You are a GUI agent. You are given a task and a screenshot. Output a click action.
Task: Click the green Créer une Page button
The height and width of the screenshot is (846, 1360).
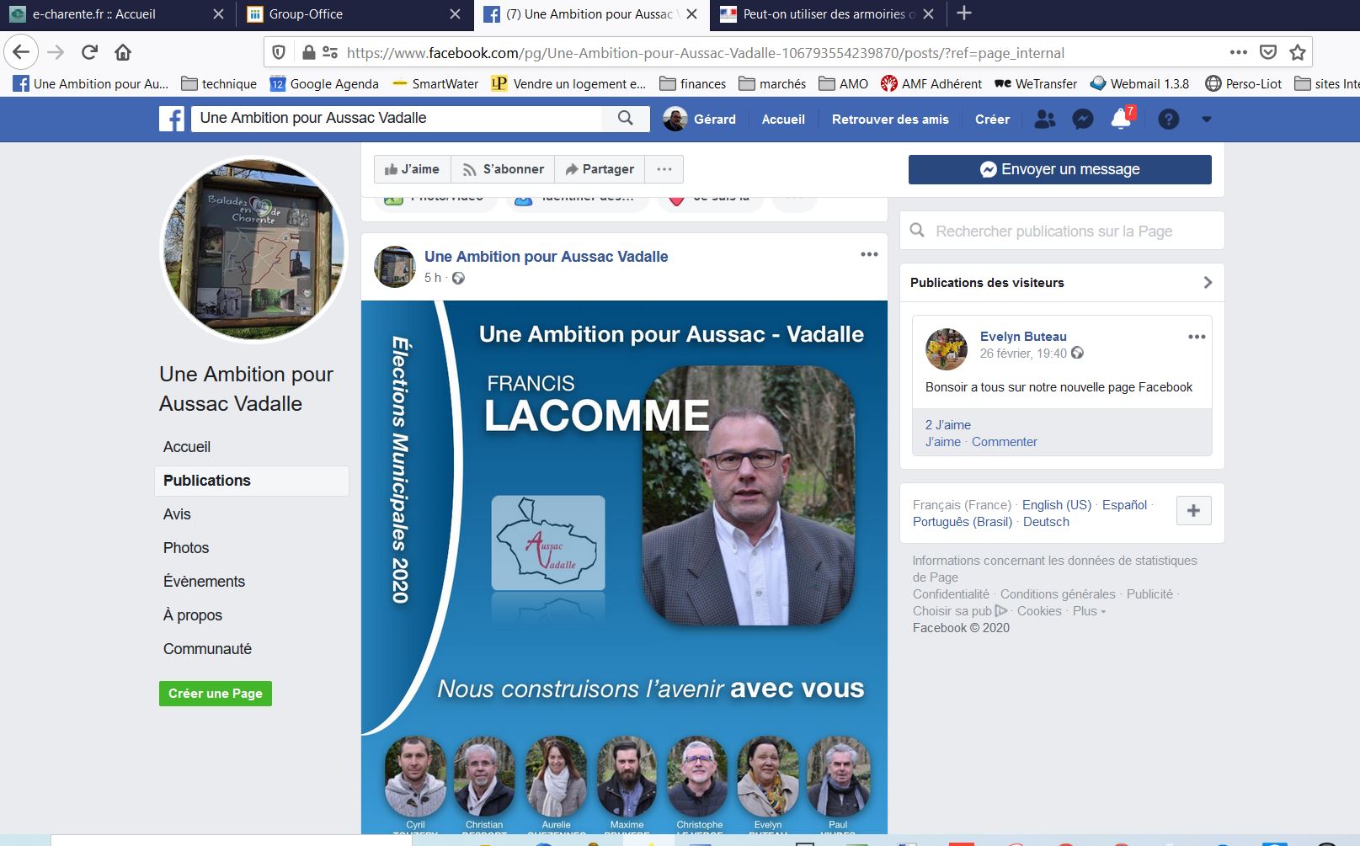(x=216, y=694)
